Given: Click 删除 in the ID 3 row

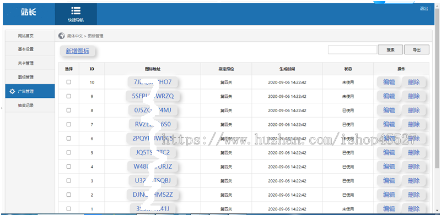Looking at the screenshot, I should pyautogui.click(x=414, y=180).
